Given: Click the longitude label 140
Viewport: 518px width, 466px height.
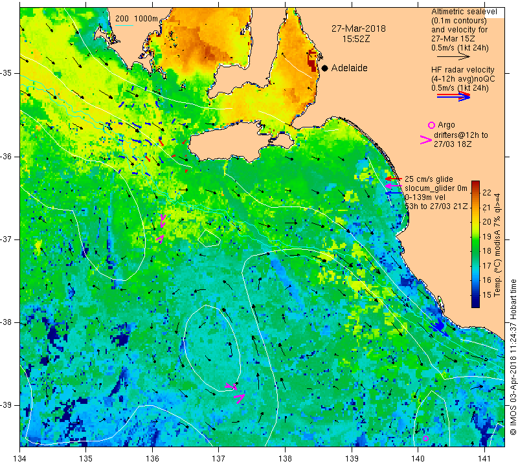Looking at the screenshot, I should coord(418,459).
